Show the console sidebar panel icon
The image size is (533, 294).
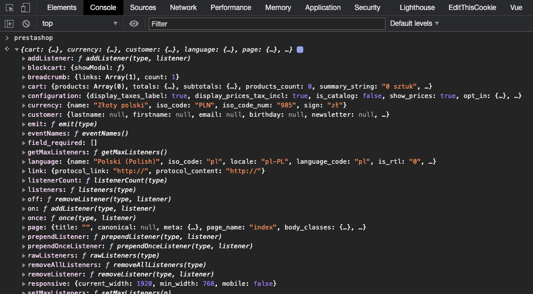click(x=9, y=23)
